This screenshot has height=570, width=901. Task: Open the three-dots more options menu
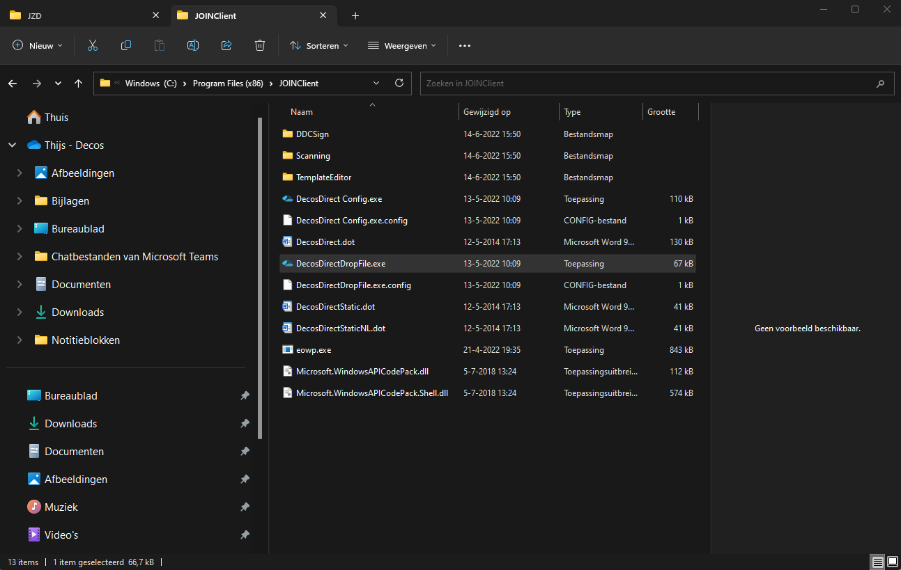pos(465,45)
